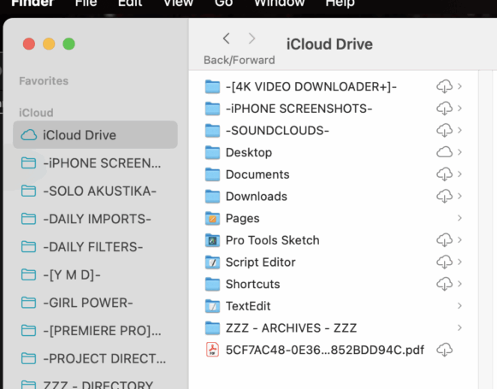
Task: Open the View menu in menu bar
Action: tap(178, 3)
